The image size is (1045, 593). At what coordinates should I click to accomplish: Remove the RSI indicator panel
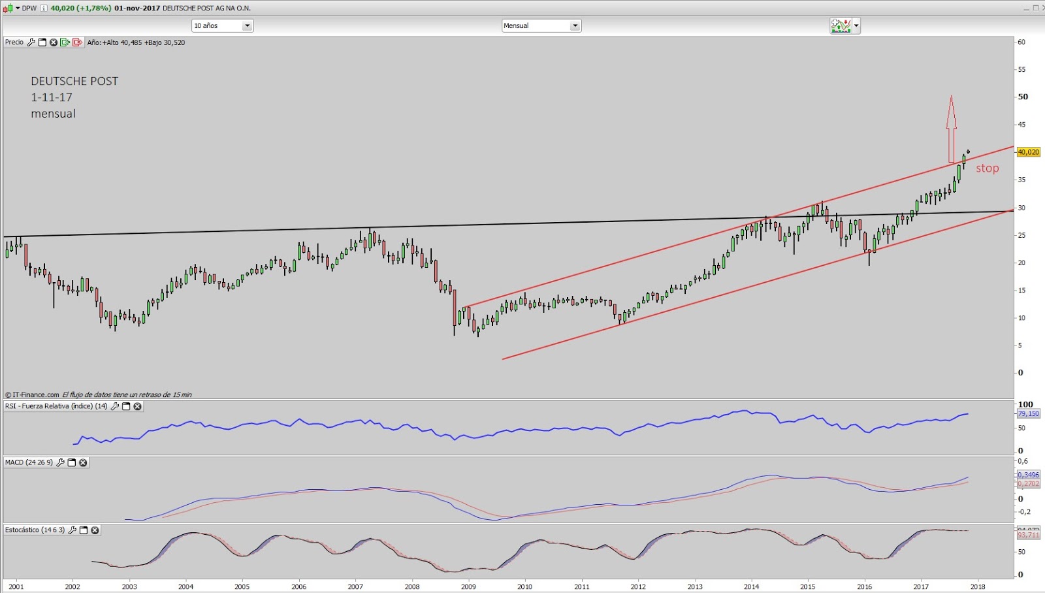[137, 406]
